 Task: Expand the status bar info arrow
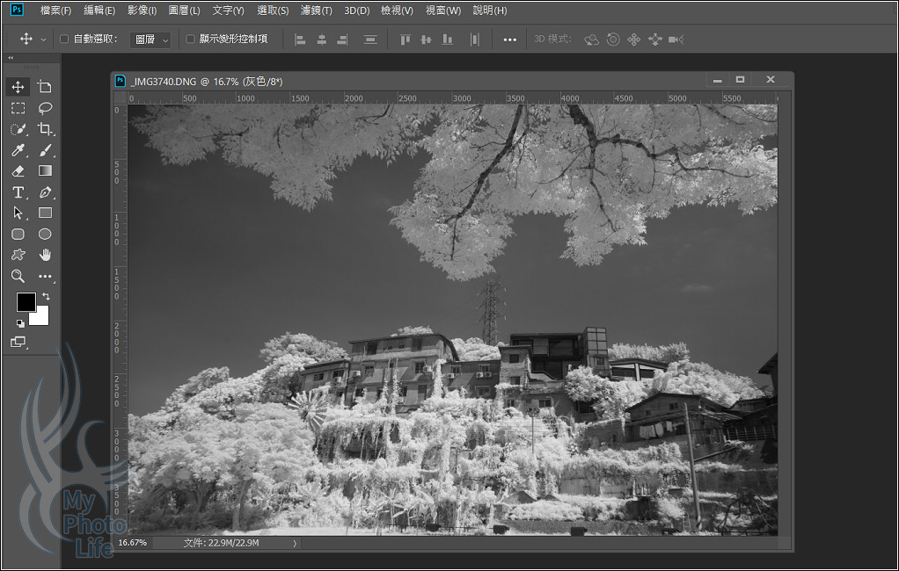(295, 543)
